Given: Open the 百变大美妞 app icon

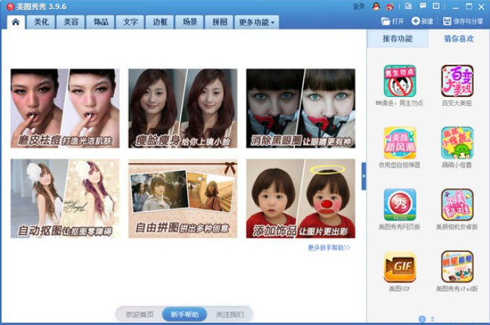Looking at the screenshot, I should pos(457,81).
